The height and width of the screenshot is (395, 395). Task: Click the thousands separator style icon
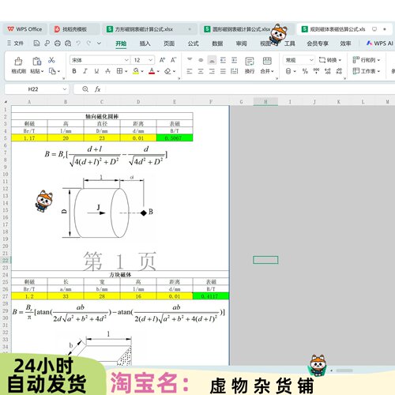coord(316,71)
